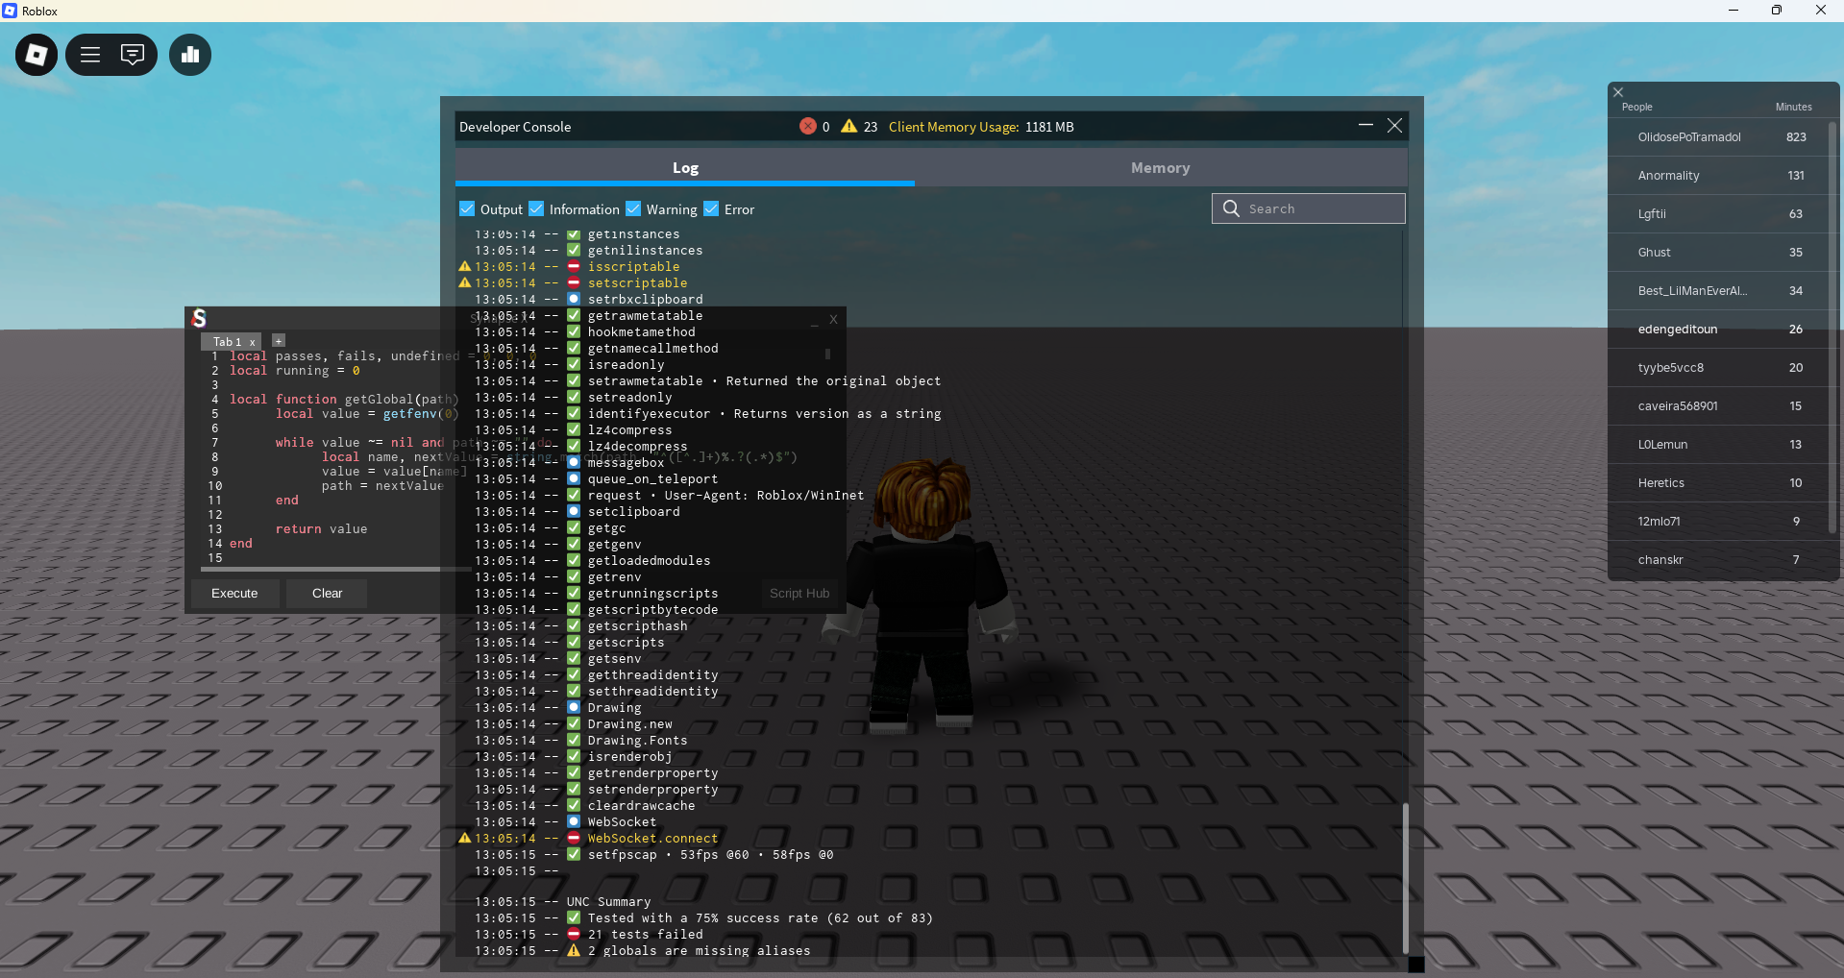Click the Client Memory Usage label
The width and height of the screenshot is (1844, 978).
point(953,127)
